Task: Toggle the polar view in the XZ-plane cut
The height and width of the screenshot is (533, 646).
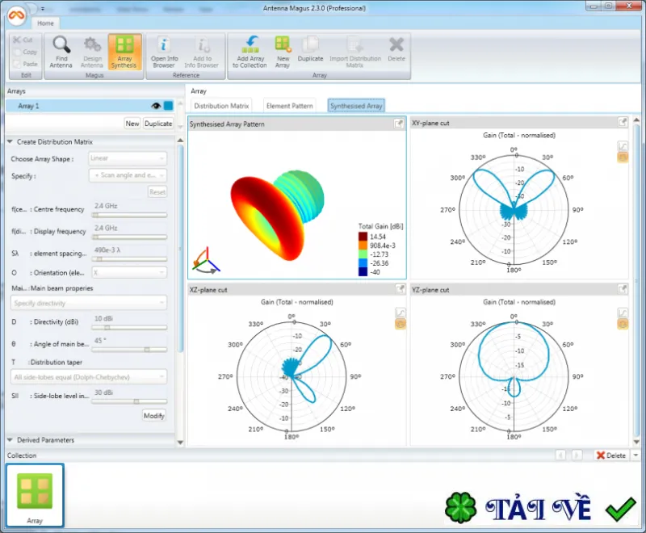Action: [400, 324]
